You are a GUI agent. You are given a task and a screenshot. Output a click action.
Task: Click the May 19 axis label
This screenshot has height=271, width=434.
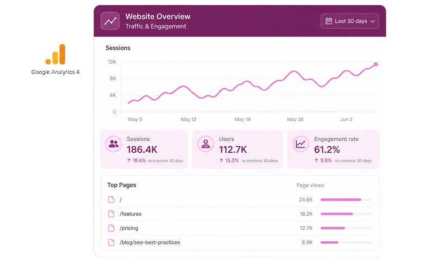(242, 119)
